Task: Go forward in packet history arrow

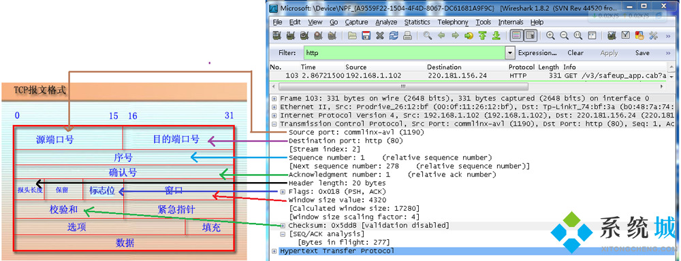Action: point(455,35)
